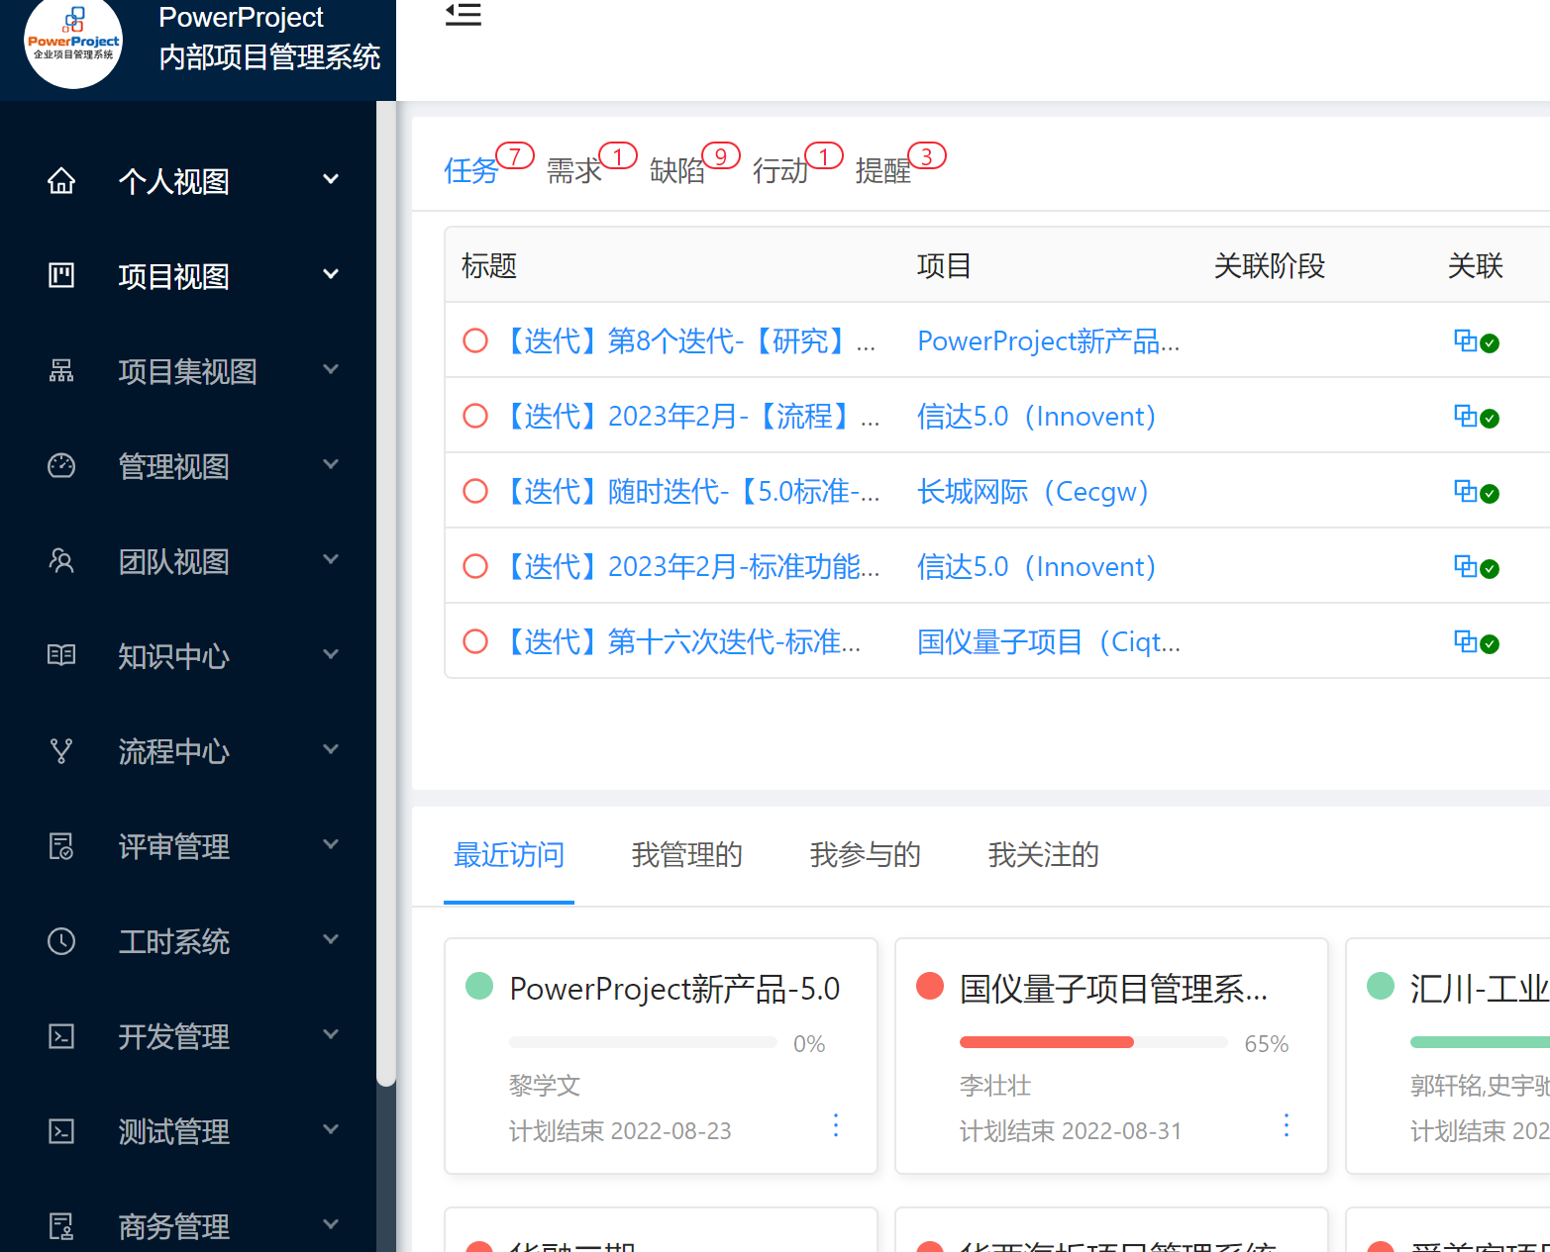This screenshot has height=1252, width=1550.
Task: Click the PowerProject logo
Action: [x=73, y=40]
